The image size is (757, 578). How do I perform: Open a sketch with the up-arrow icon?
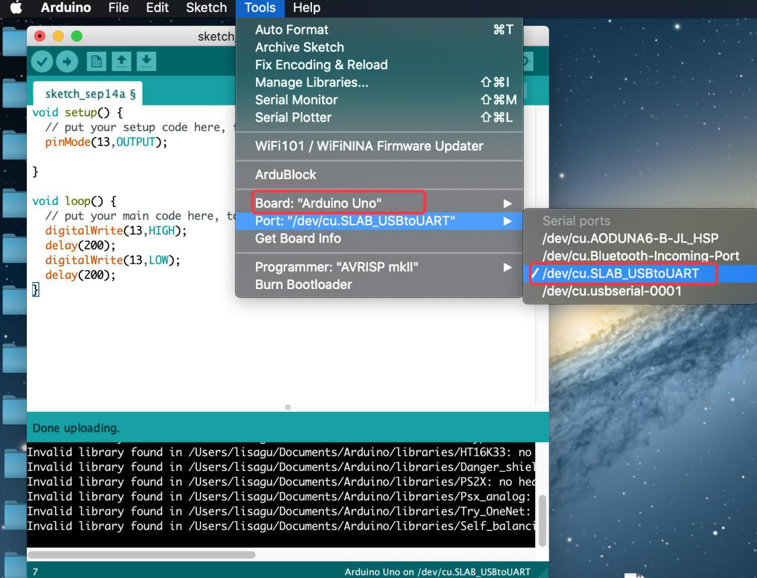coord(121,61)
